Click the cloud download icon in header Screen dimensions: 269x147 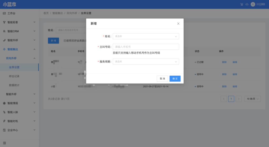click(247, 4)
